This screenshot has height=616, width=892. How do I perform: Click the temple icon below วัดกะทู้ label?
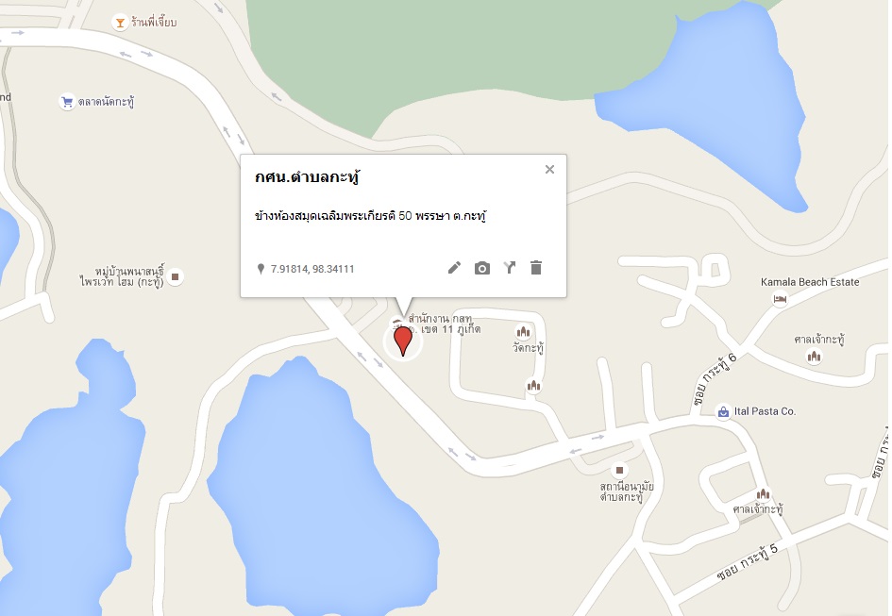[x=533, y=386]
